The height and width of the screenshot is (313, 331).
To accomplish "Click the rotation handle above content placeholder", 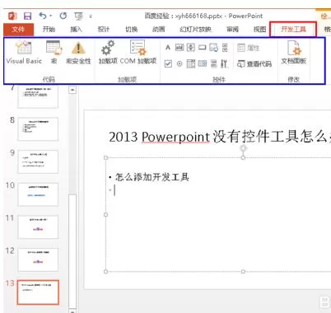I will [243, 148].
